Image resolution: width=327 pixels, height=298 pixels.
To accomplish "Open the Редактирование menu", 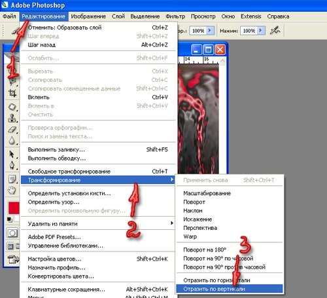I will [44, 16].
